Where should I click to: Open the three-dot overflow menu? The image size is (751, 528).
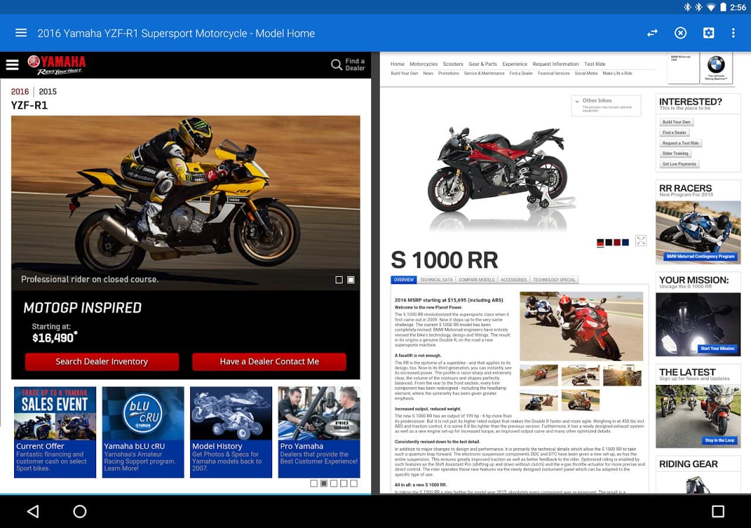tap(733, 33)
